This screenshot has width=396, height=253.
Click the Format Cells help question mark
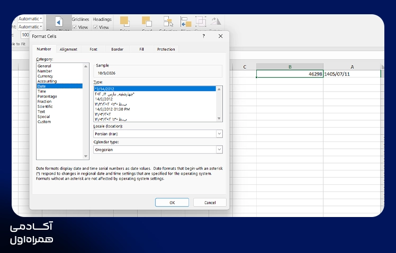[203, 36]
